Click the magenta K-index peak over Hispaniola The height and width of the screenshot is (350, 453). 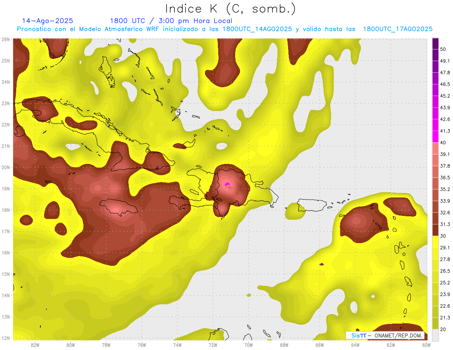(x=227, y=185)
